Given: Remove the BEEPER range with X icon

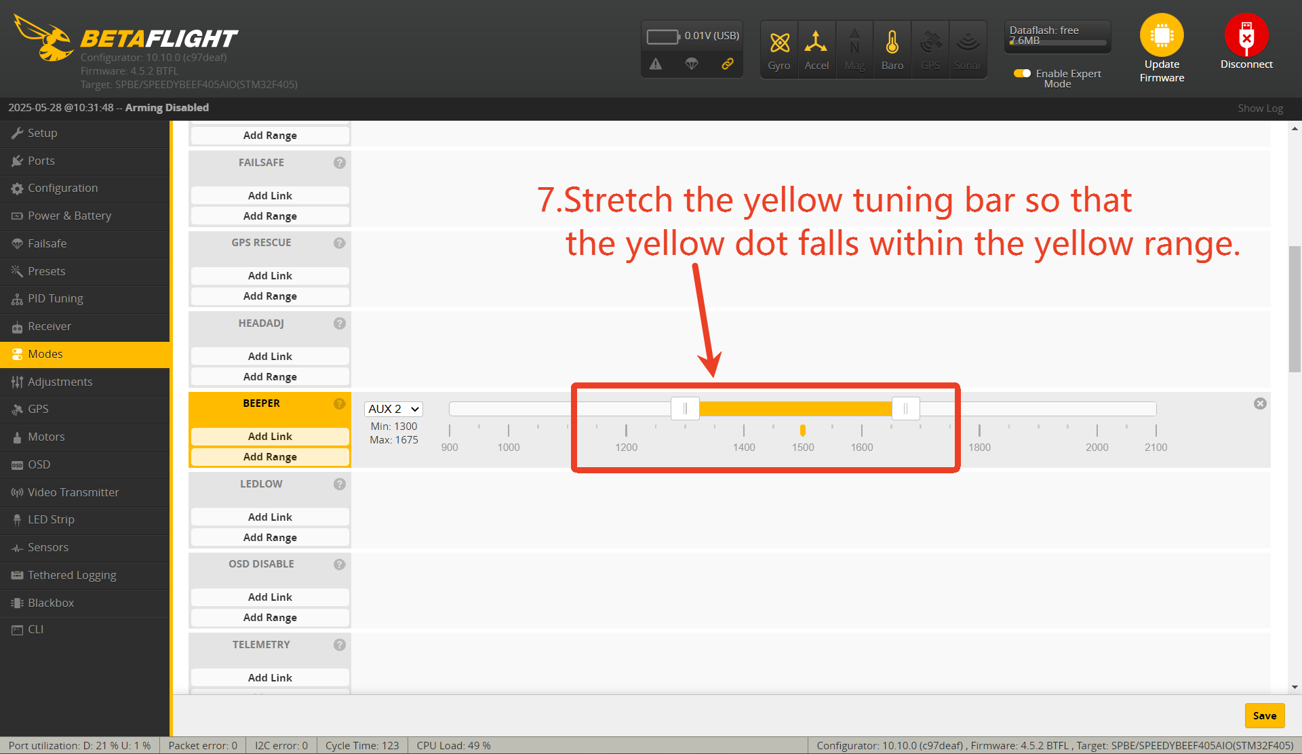Looking at the screenshot, I should pyautogui.click(x=1260, y=403).
